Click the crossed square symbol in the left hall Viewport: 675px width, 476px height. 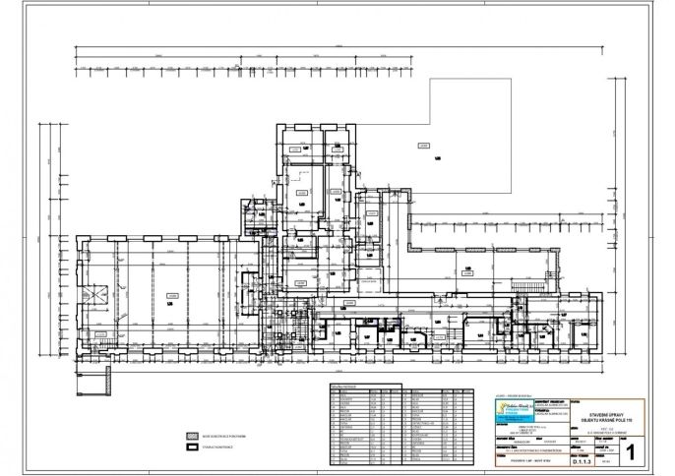pyautogui.click(x=94, y=292)
